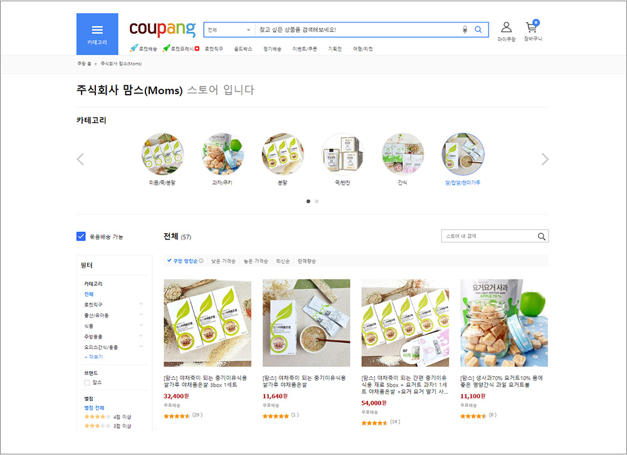Click the microphone voice search icon
Screen dimensions: 627x455
(x=465, y=29)
